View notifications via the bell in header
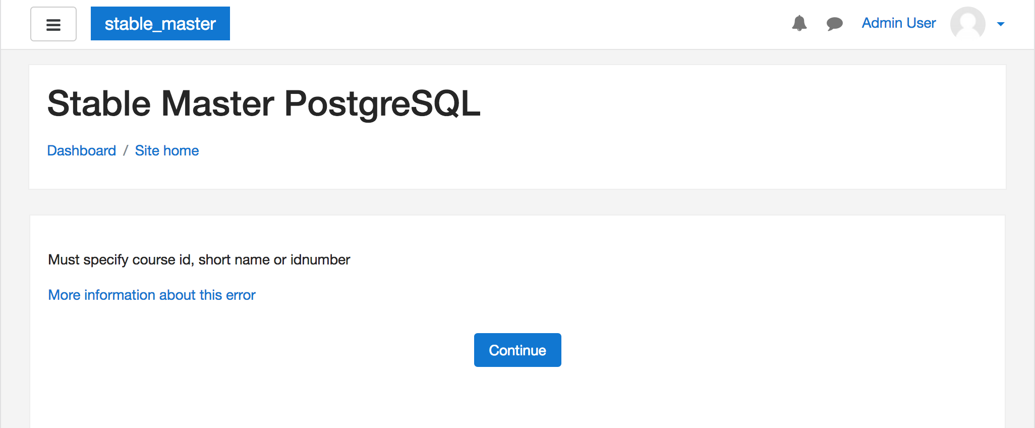Viewport: 1035px width, 428px height. click(799, 23)
